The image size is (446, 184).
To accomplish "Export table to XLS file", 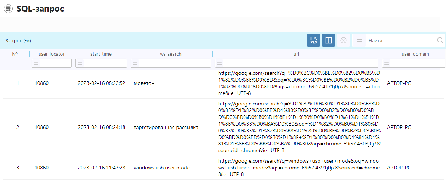I will pyautogui.click(x=313, y=40).
